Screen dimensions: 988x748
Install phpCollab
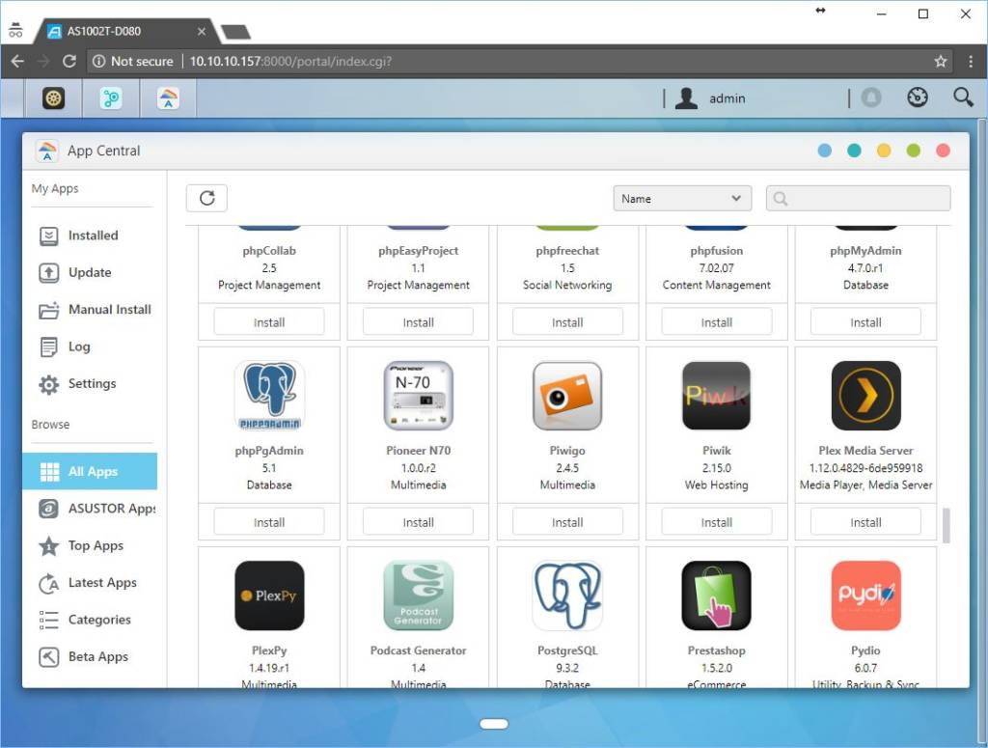click(269, 322)
